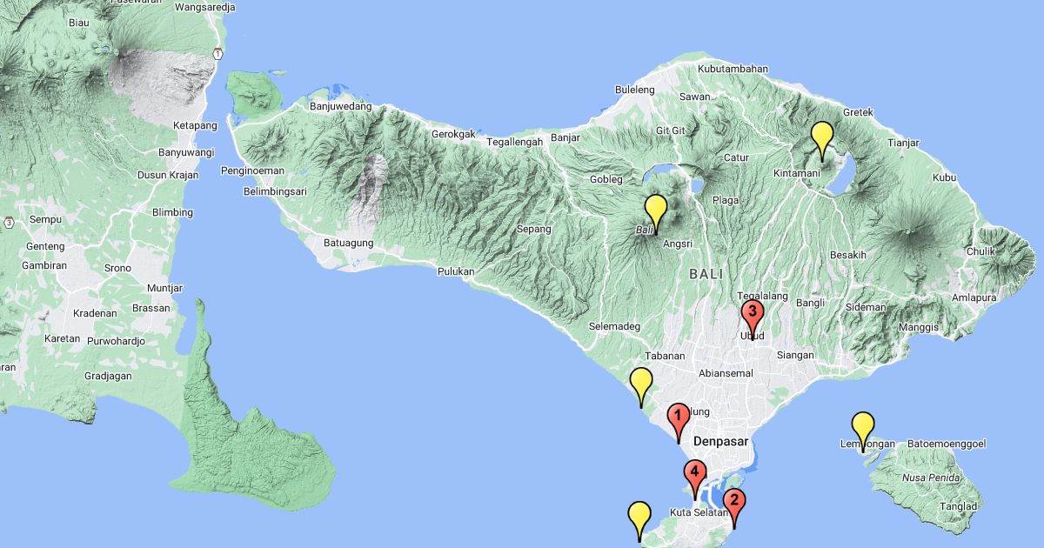Screen dimensions: 1044x548
Task: Click the Sepang label
Action: click(x=534, y=230)
